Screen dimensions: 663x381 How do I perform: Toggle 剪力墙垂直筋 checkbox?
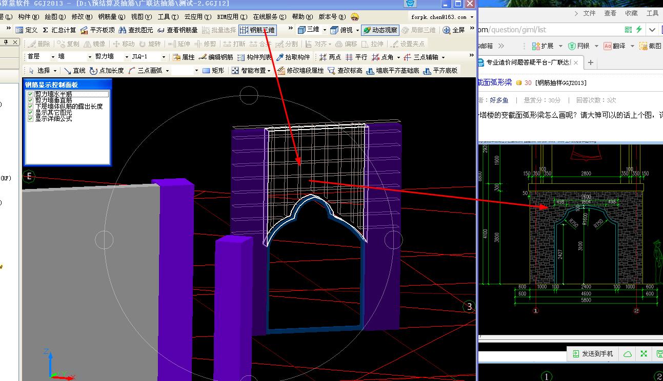point(31,100)
